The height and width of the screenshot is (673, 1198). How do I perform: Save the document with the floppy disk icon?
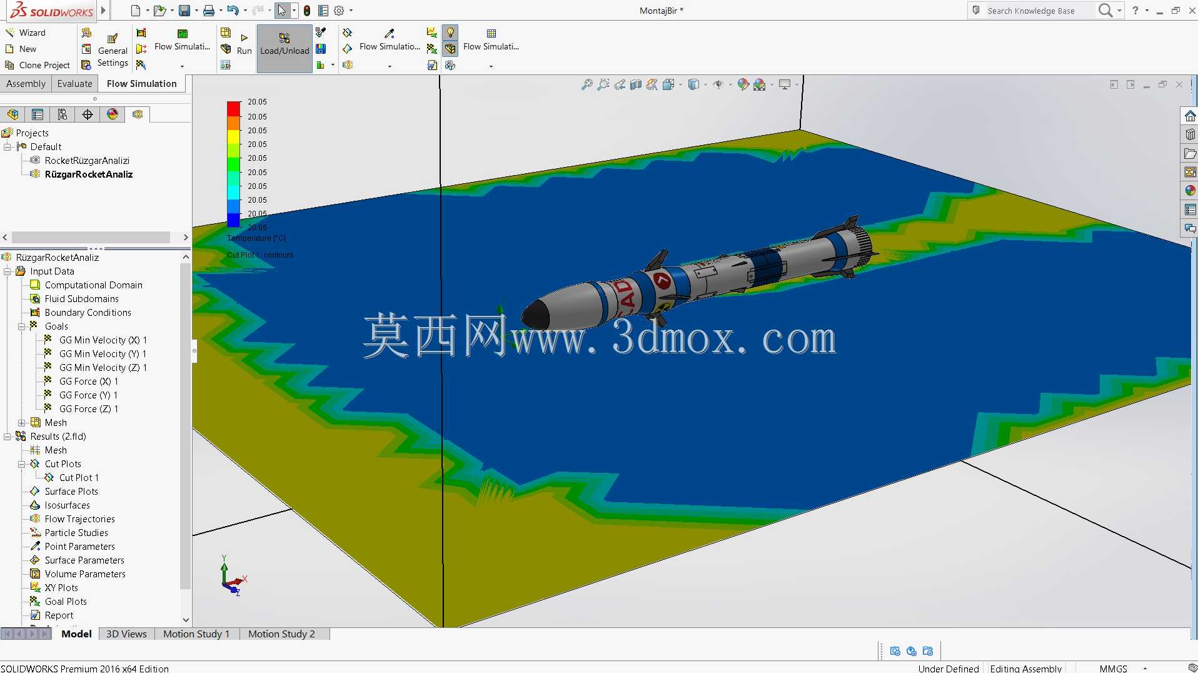pos(184,11)
